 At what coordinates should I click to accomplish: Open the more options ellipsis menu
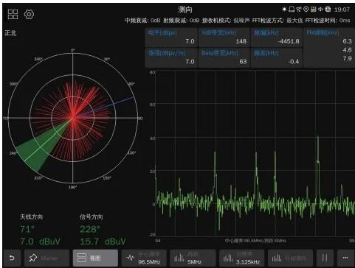tap(345, 258)
